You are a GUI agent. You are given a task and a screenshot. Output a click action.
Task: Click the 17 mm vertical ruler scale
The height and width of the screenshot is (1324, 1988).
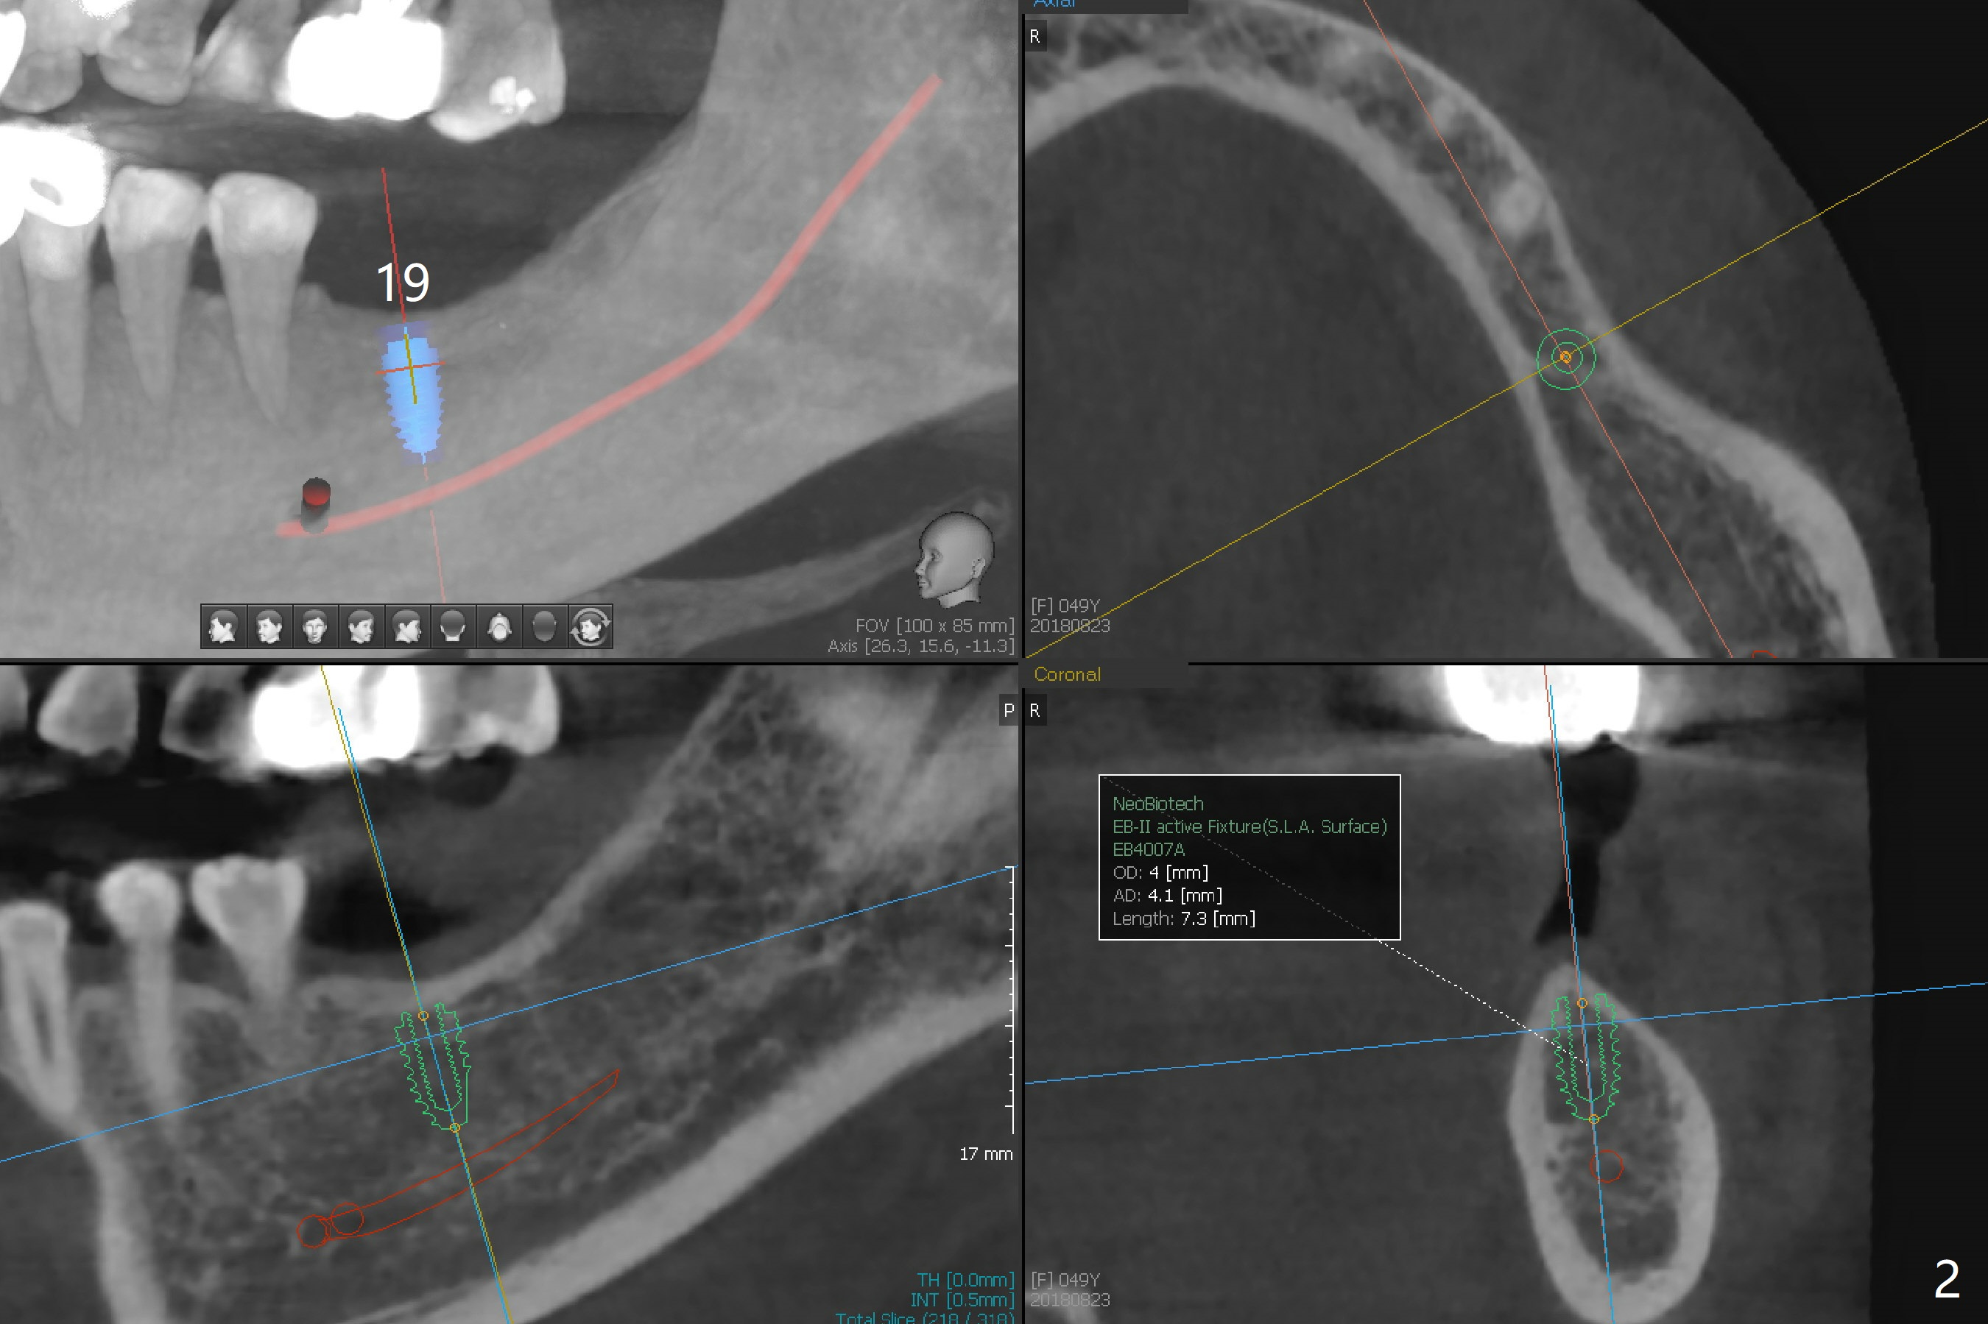(1011, 1001)
